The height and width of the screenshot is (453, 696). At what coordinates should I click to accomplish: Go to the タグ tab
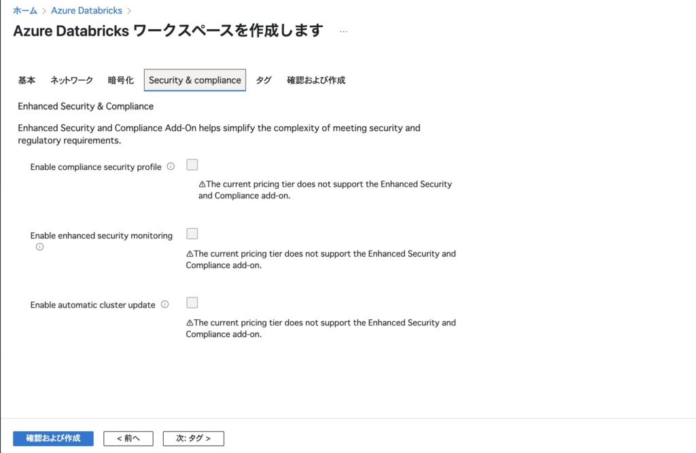click(x=264, y=80)
